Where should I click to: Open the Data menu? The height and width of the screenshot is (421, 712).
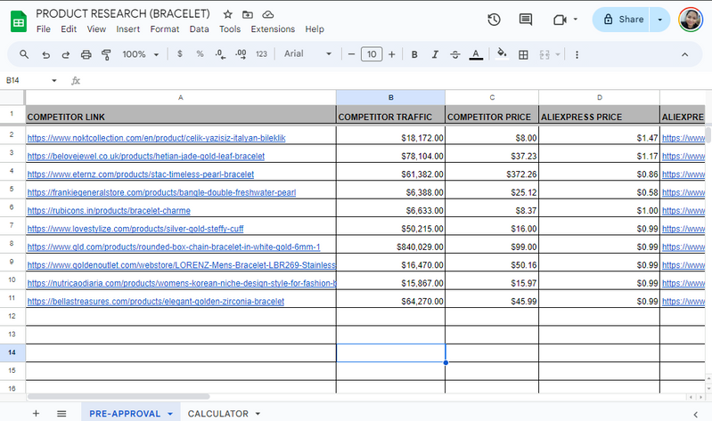tap(200, 29)
